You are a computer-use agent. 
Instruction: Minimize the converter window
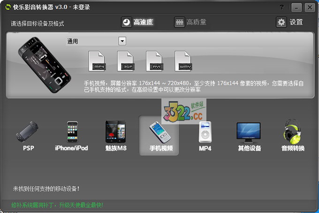296,8
